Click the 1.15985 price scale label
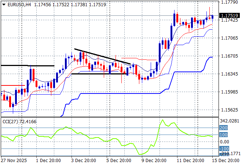 (x=229, y=92)
